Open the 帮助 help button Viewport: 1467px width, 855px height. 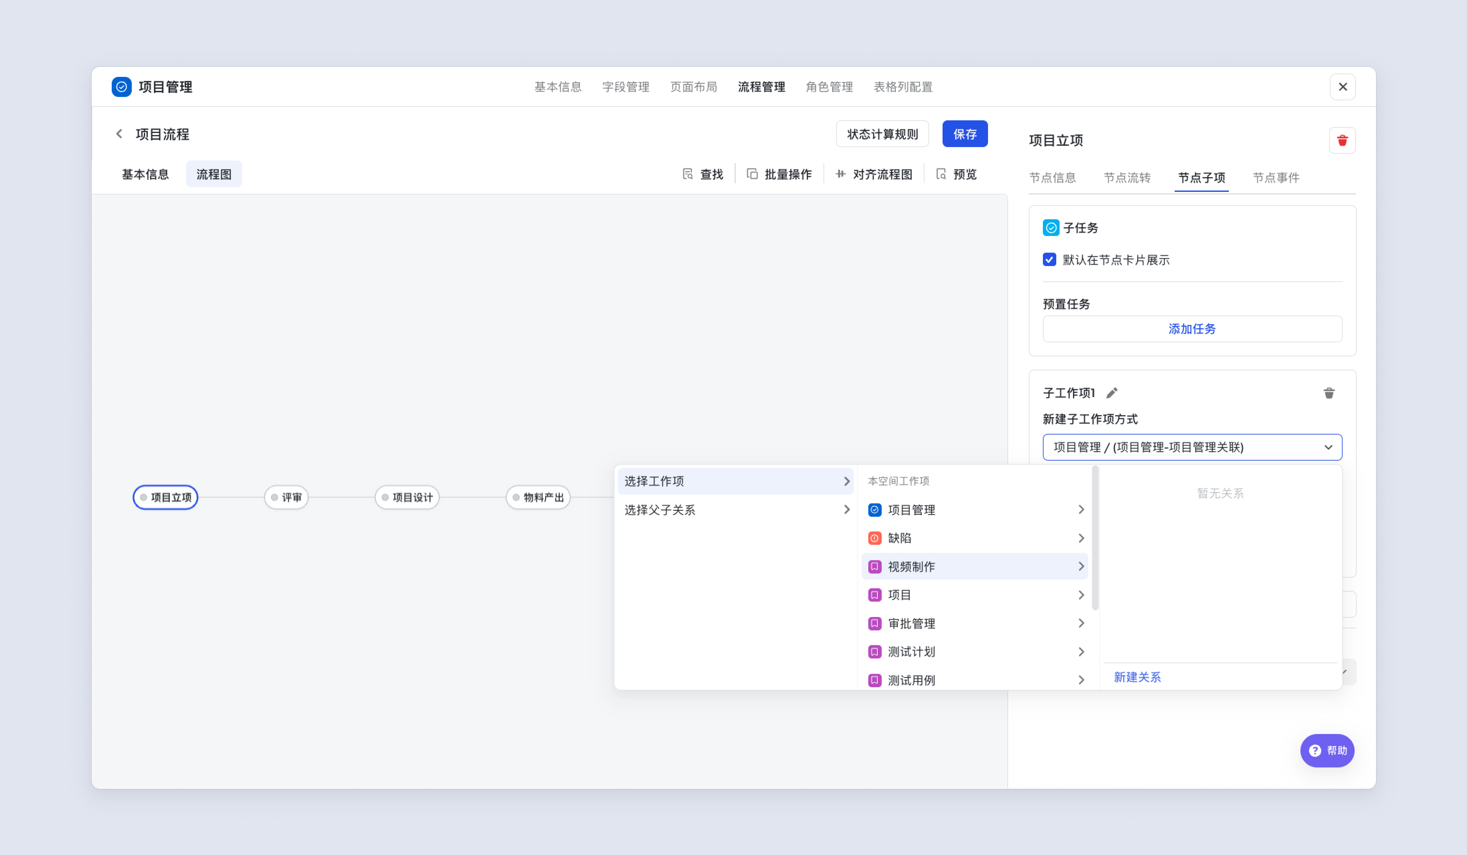click(x=1327, y=750)
